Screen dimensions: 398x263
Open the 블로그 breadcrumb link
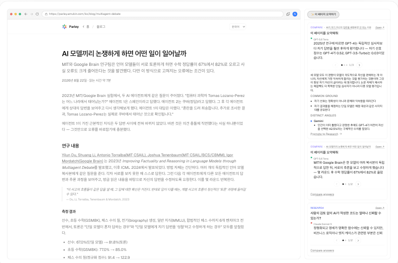101,26
